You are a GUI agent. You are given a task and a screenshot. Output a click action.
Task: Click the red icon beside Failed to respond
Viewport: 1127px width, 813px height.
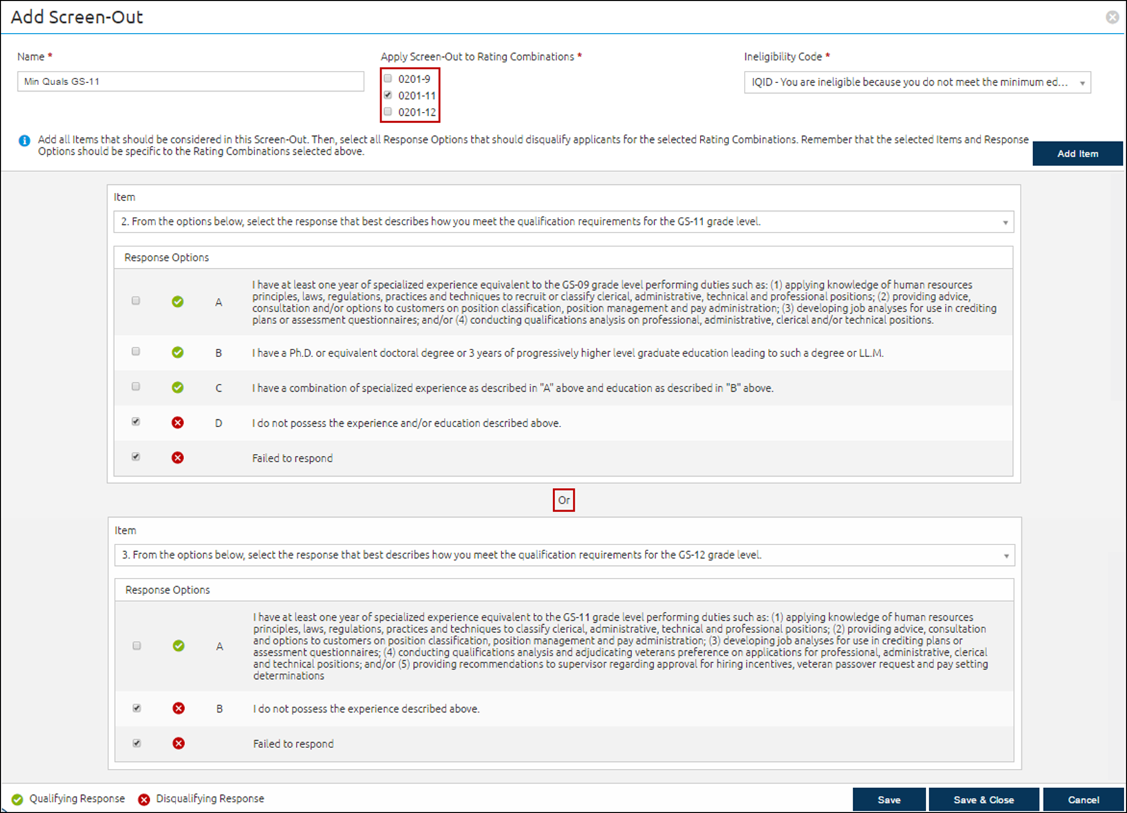[177, 457]
